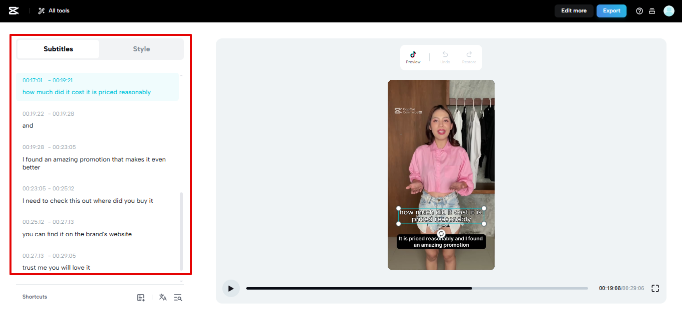Switch to the Style tab
The height and width of the screenshot is (319, 682).
tap(141, 49)
